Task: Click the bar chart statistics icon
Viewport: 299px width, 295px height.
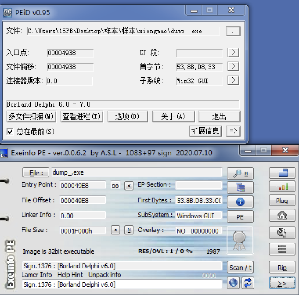Action: [x=282, y=186]
